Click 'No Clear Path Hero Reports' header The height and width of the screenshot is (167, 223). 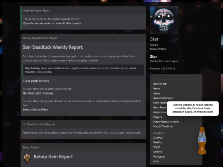(39, 124)
